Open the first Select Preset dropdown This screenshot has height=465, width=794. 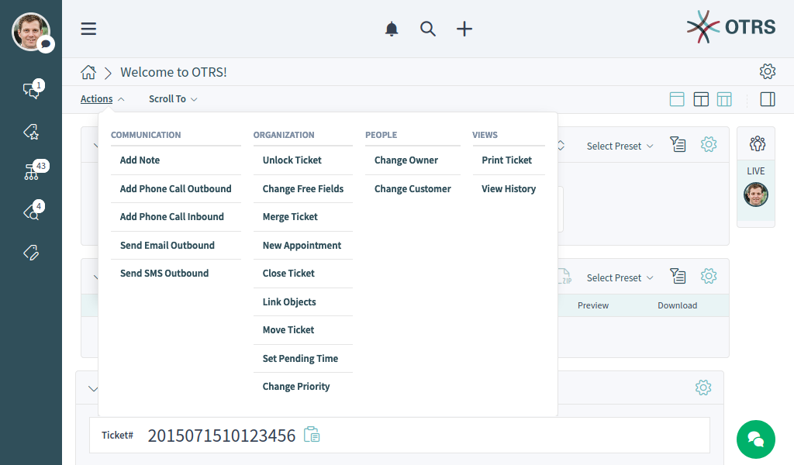pyautogui.click(x=620, y=146)
